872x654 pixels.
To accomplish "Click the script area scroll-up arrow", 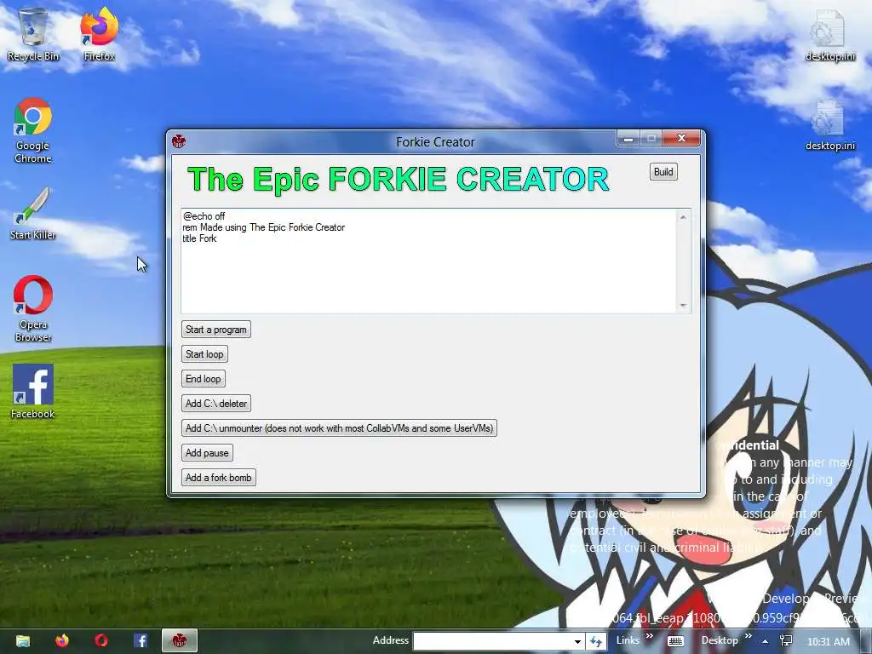I will click(x=683, y=217).
